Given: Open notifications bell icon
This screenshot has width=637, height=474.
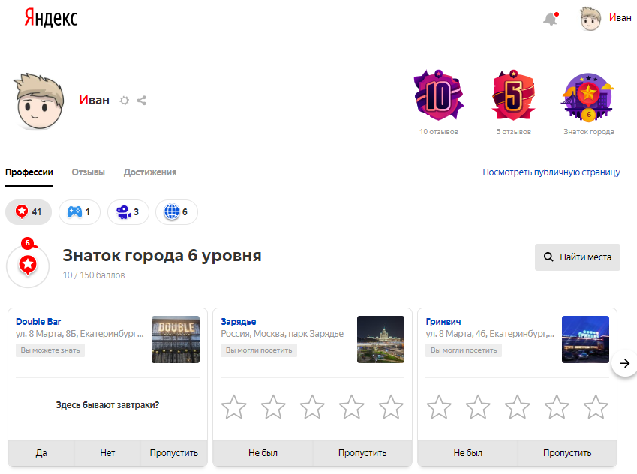Looking at the screenshot, I should pyautogui.click(x=551, y=19).
